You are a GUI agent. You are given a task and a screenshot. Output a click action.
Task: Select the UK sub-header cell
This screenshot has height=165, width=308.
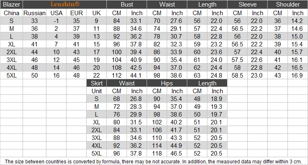97,13
